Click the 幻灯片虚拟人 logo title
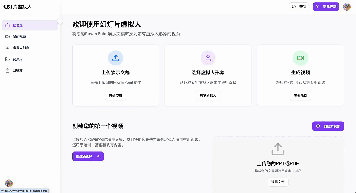 (x=18, y=7)
